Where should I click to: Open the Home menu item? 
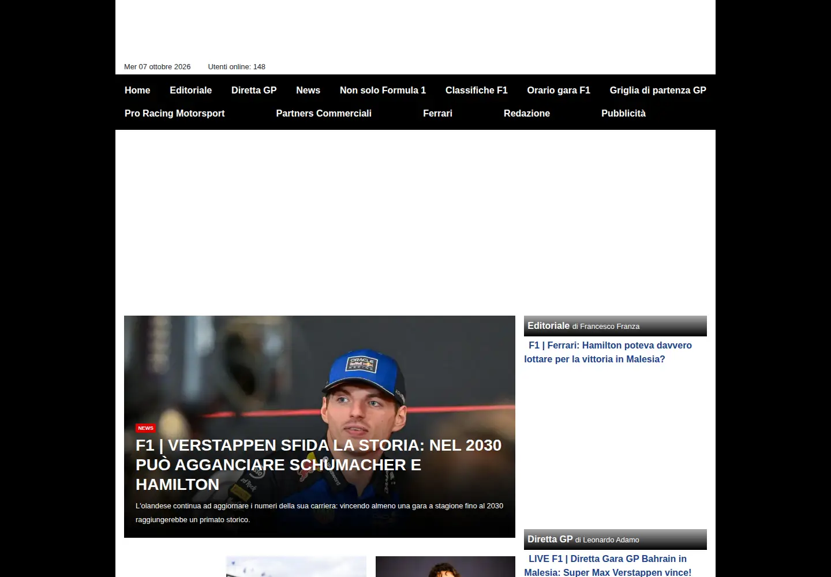click(x=137, y=91)
